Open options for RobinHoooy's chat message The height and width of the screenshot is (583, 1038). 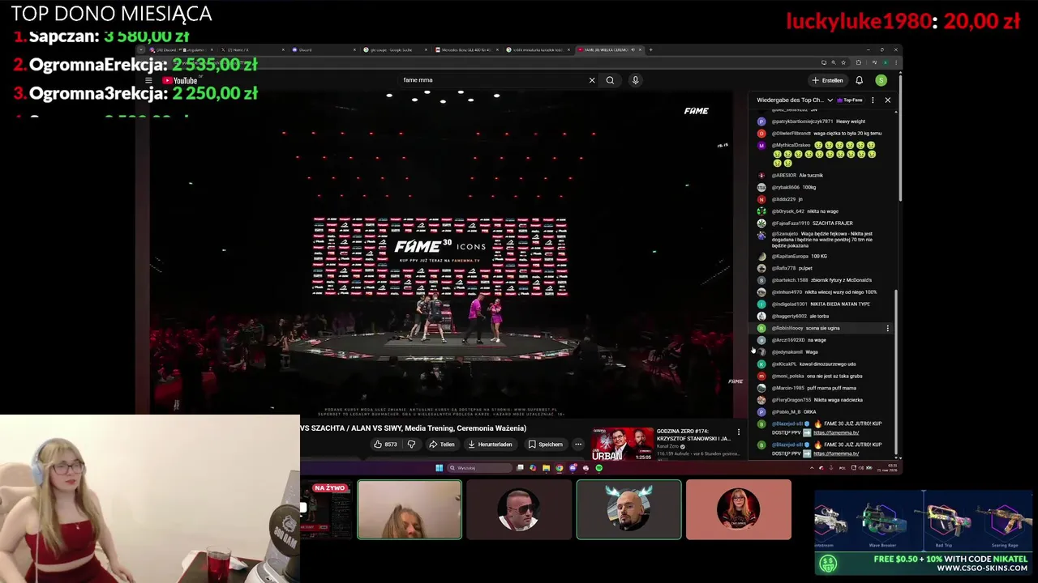888,328
